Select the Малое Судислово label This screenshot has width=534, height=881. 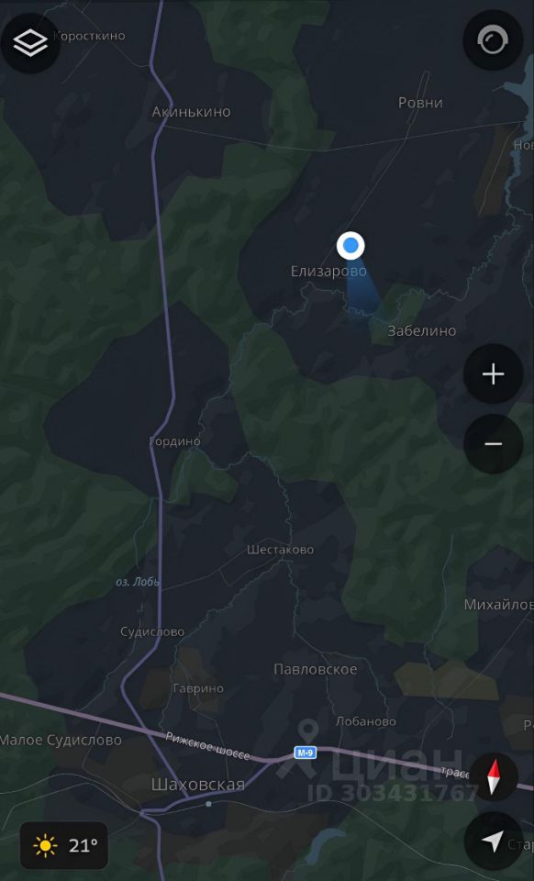(x=61, y=740)
